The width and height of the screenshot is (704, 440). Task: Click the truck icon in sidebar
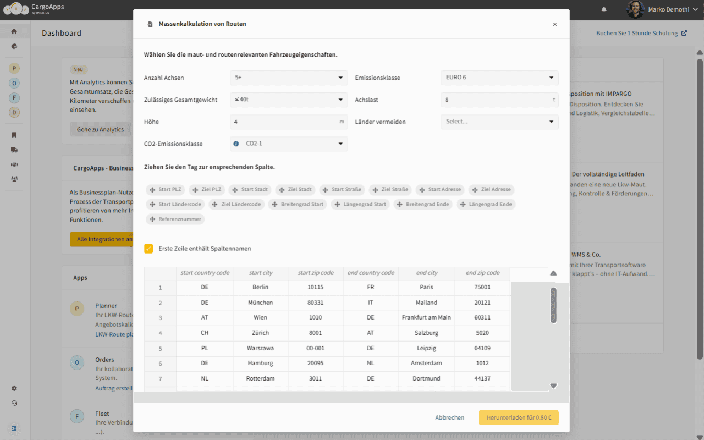pyautogui.click(x=14, y=149)
